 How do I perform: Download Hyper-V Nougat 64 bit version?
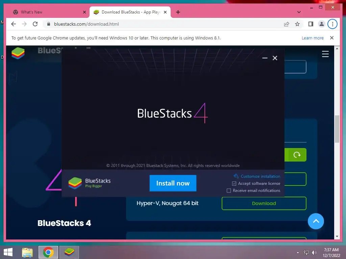click(x=264, y=203)
